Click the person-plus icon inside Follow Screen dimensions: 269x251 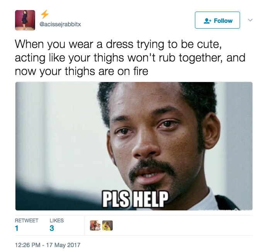[x=207, y=21]
